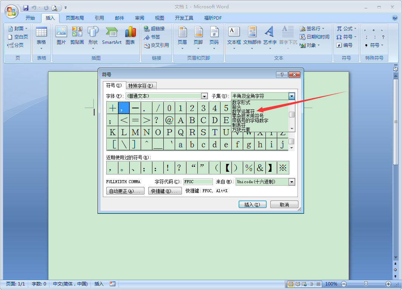Insert a picture from file
This screenshot has height=290, width=402.
[x=61, y=36]
